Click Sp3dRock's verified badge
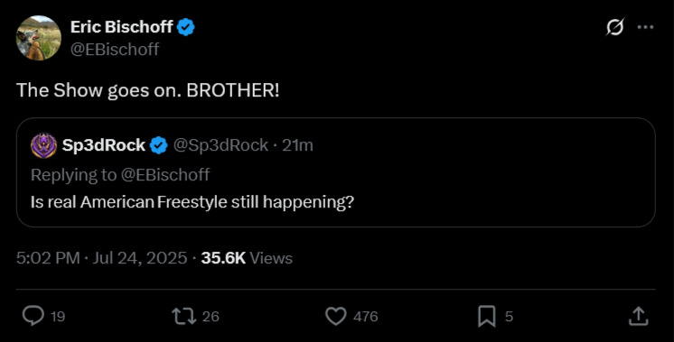The image size is (674, 342). 159,145
